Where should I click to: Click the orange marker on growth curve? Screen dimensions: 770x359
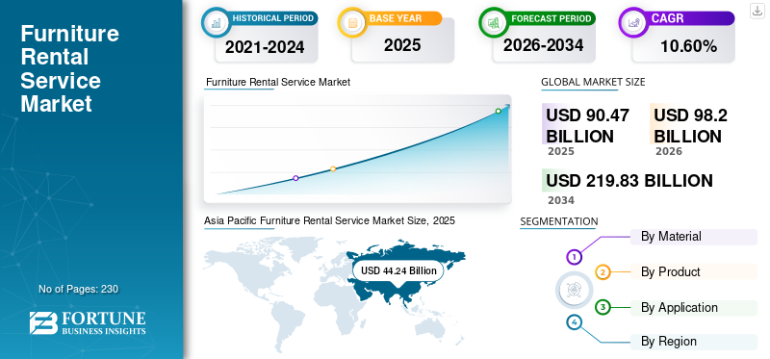pos(333,169)
